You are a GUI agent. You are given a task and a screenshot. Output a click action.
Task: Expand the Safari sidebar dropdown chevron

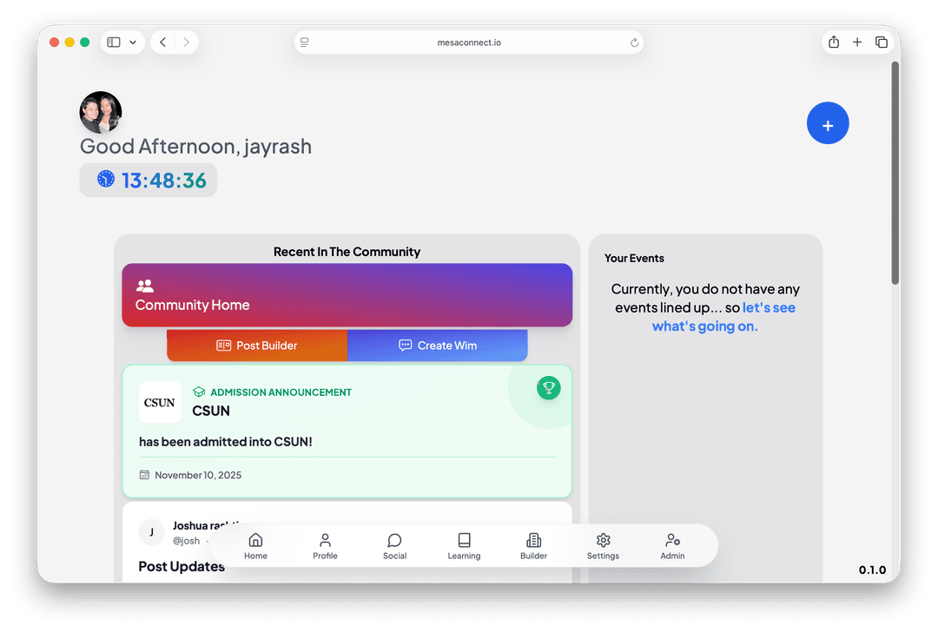133,43
